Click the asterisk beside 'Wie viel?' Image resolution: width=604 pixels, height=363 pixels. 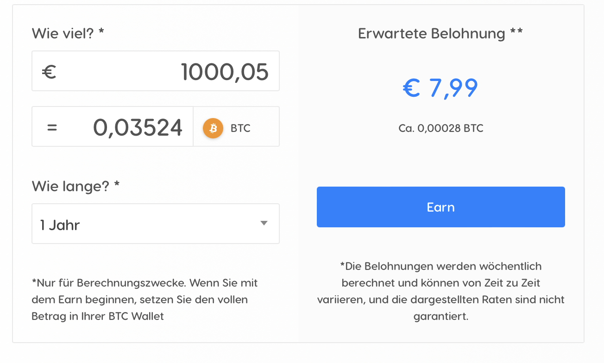[x=101, y=31]
